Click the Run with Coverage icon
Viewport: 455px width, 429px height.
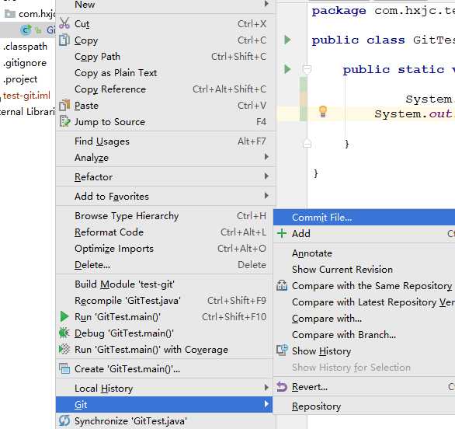pyautogui.click(x=64, y=349)
